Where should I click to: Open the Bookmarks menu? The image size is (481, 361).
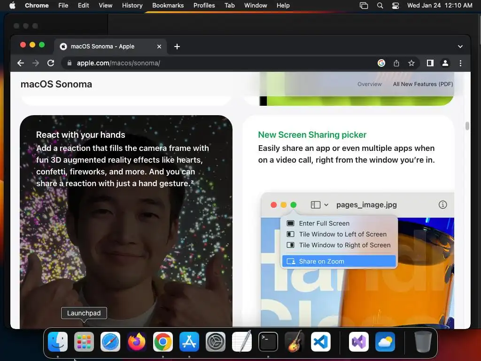pyautogui.click(x=168, y=6)
